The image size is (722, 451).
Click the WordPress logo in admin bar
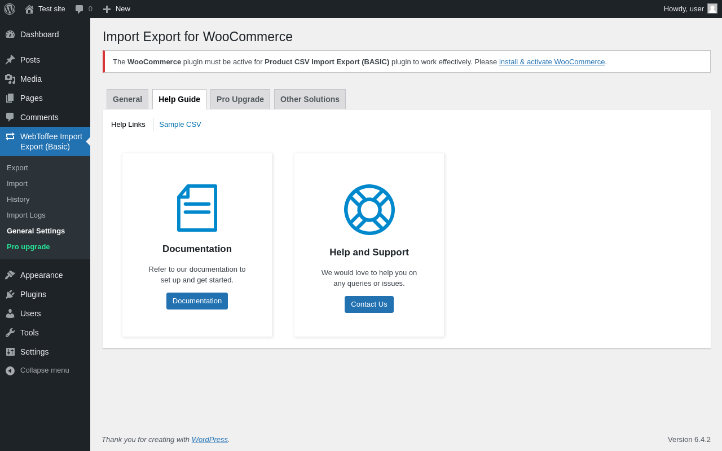click(10, 9)
